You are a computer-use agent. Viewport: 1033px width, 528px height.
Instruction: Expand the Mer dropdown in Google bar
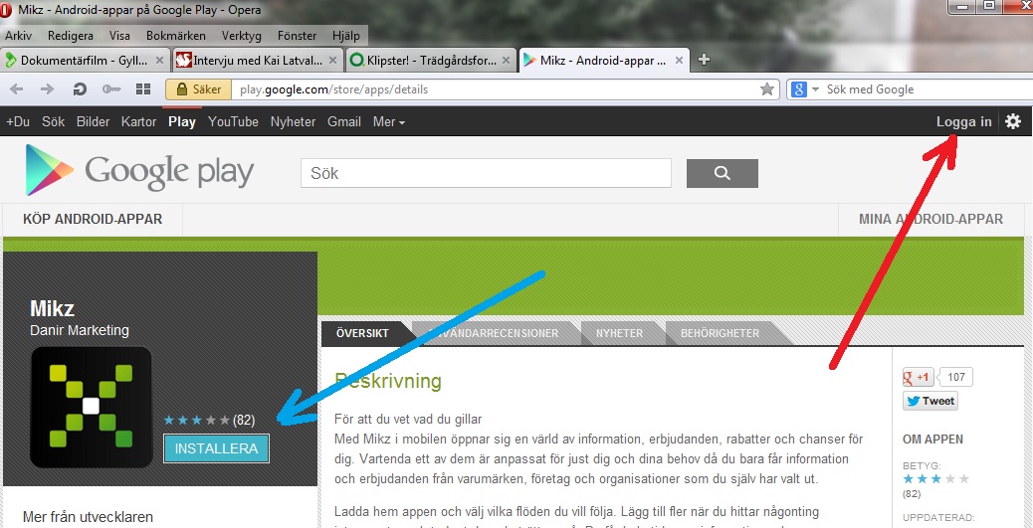(x=388, y=121)
